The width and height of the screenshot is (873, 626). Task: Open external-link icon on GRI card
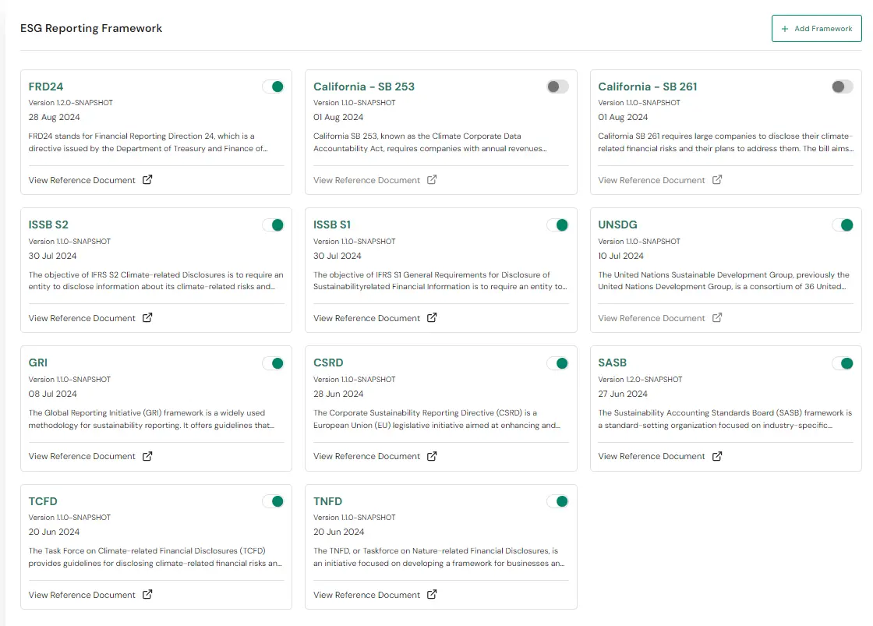click(147, 456)
